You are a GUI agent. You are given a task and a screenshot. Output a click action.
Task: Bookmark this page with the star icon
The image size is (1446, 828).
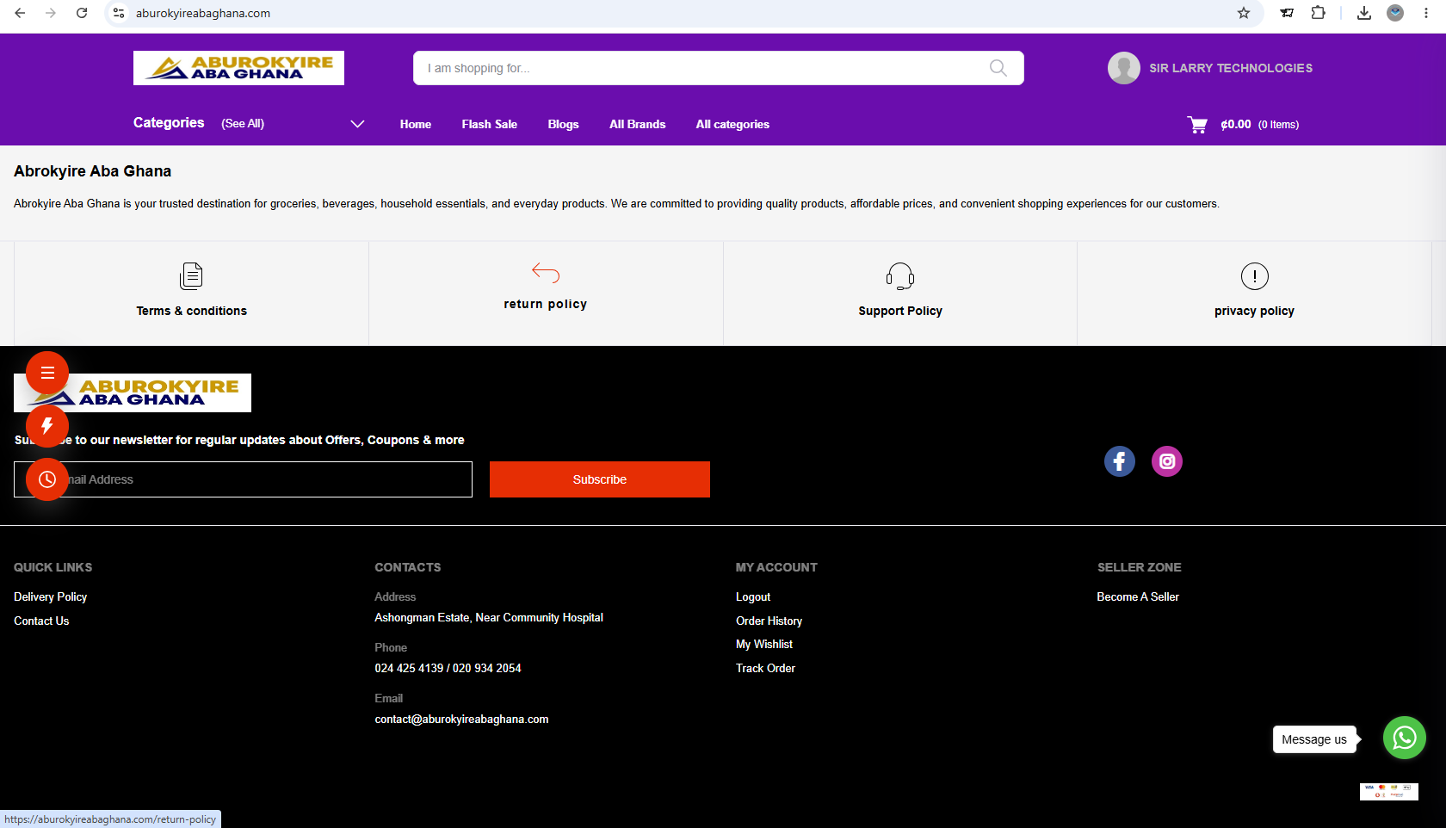1244,13
